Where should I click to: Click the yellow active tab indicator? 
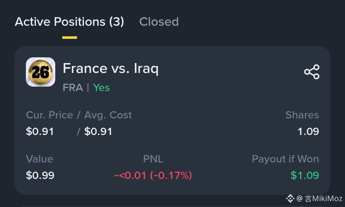[70, 38]
